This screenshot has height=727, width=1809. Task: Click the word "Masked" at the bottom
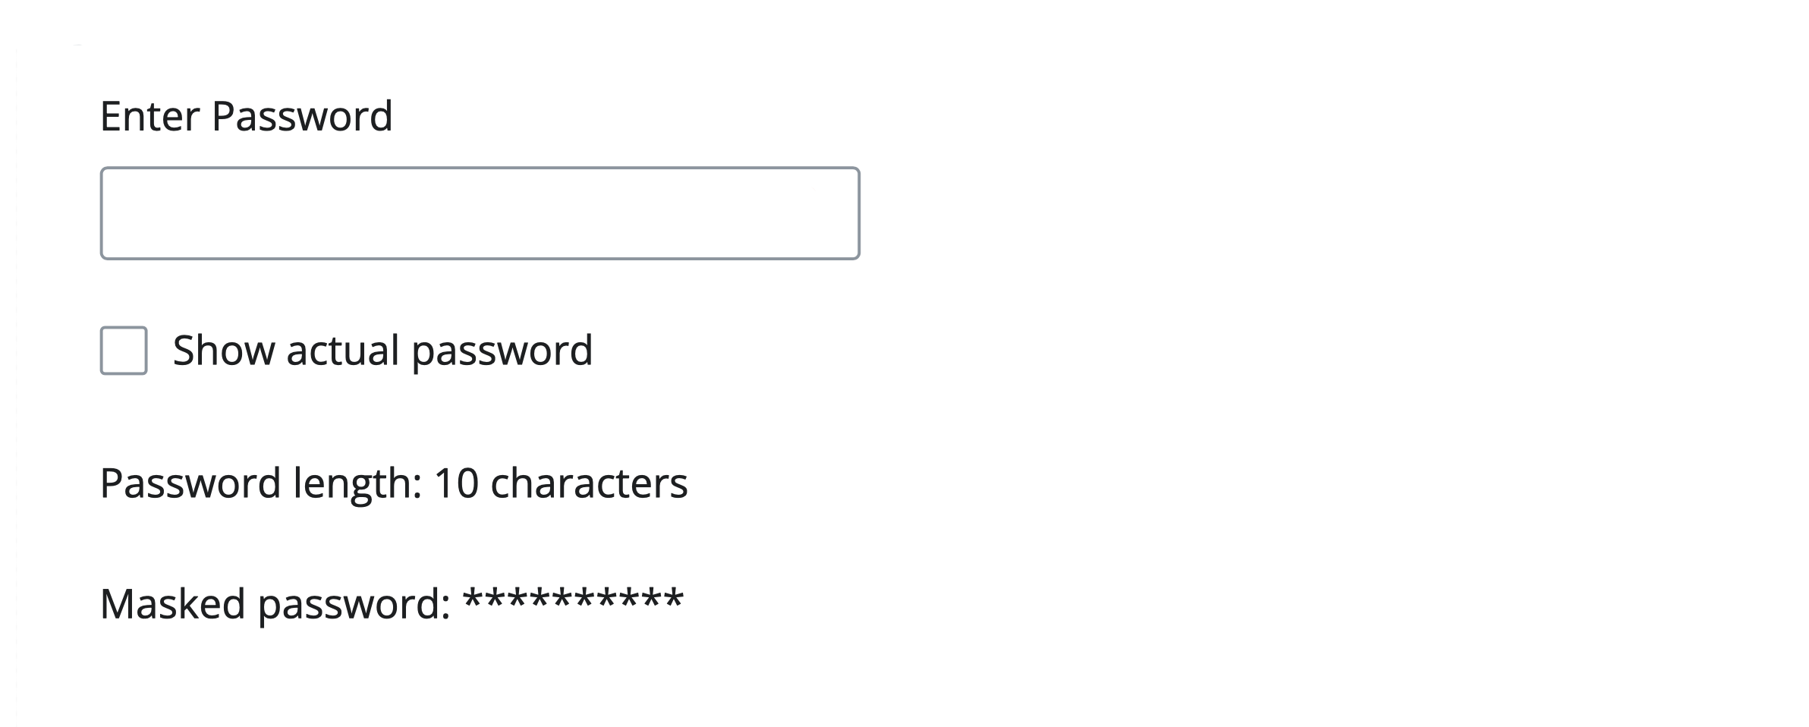172,604
